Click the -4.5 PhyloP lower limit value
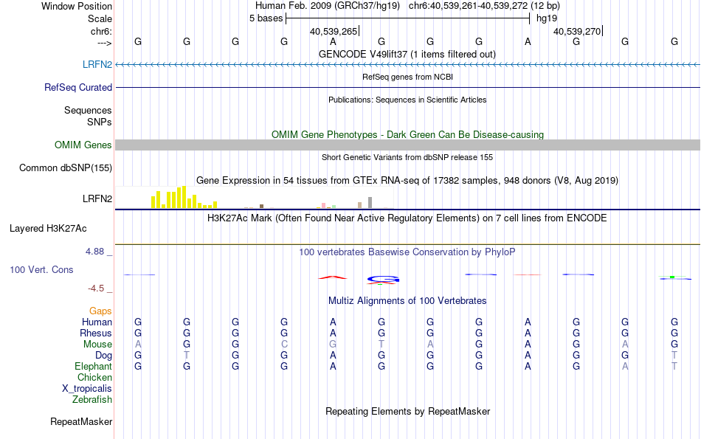Screen dimensions: 701x439 point(96,288)
